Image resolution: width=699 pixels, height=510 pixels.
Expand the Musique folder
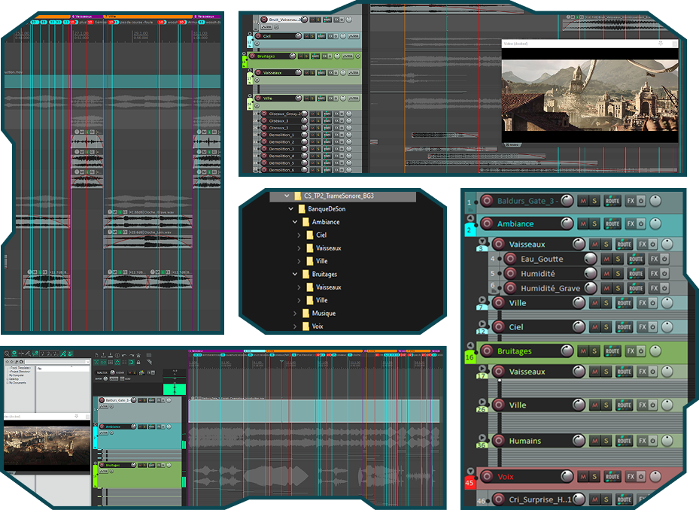(x=296, y=313)
